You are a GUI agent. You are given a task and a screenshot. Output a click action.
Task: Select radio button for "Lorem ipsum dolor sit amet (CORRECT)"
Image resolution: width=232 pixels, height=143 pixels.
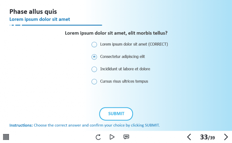point(94,45)
